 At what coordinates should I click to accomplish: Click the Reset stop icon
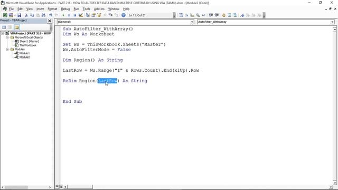(x=74, y=15)
